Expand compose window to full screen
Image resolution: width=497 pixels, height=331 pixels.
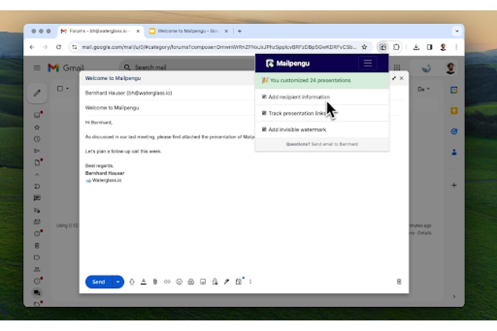pos(394,78)
